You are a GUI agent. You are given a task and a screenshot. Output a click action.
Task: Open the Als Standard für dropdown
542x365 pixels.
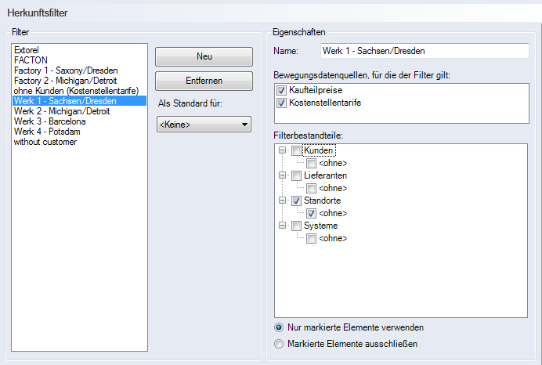click(x=203, y=125)
